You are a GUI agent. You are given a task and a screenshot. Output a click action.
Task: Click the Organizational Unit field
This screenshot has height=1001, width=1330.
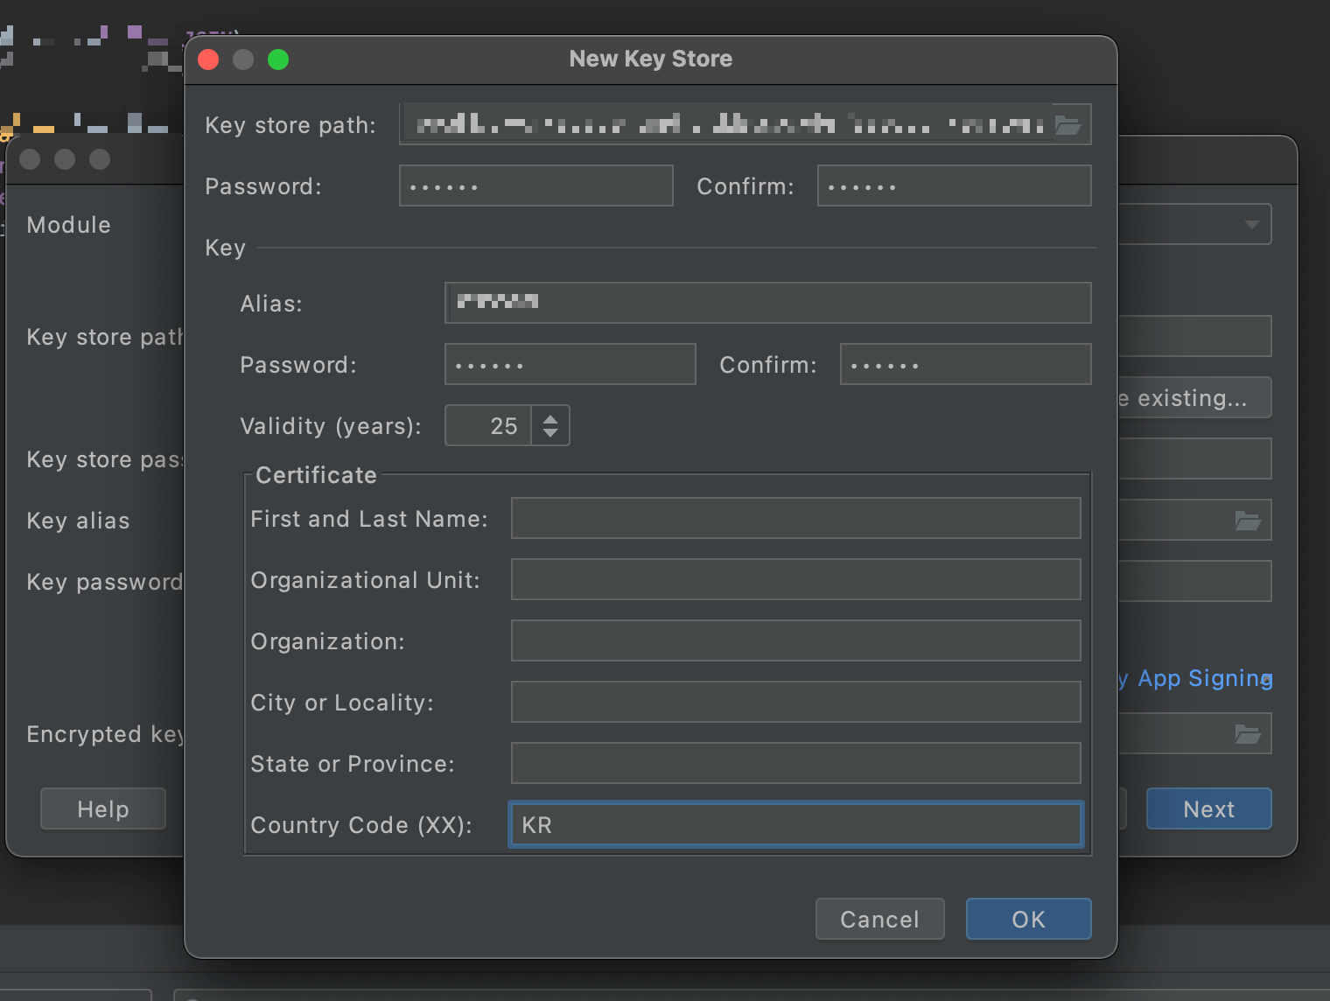click(x=796, y=579)
